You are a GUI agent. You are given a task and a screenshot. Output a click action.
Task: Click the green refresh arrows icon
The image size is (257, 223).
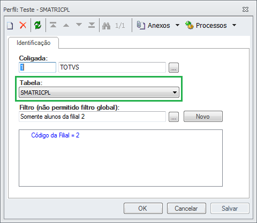pos(38,25)
